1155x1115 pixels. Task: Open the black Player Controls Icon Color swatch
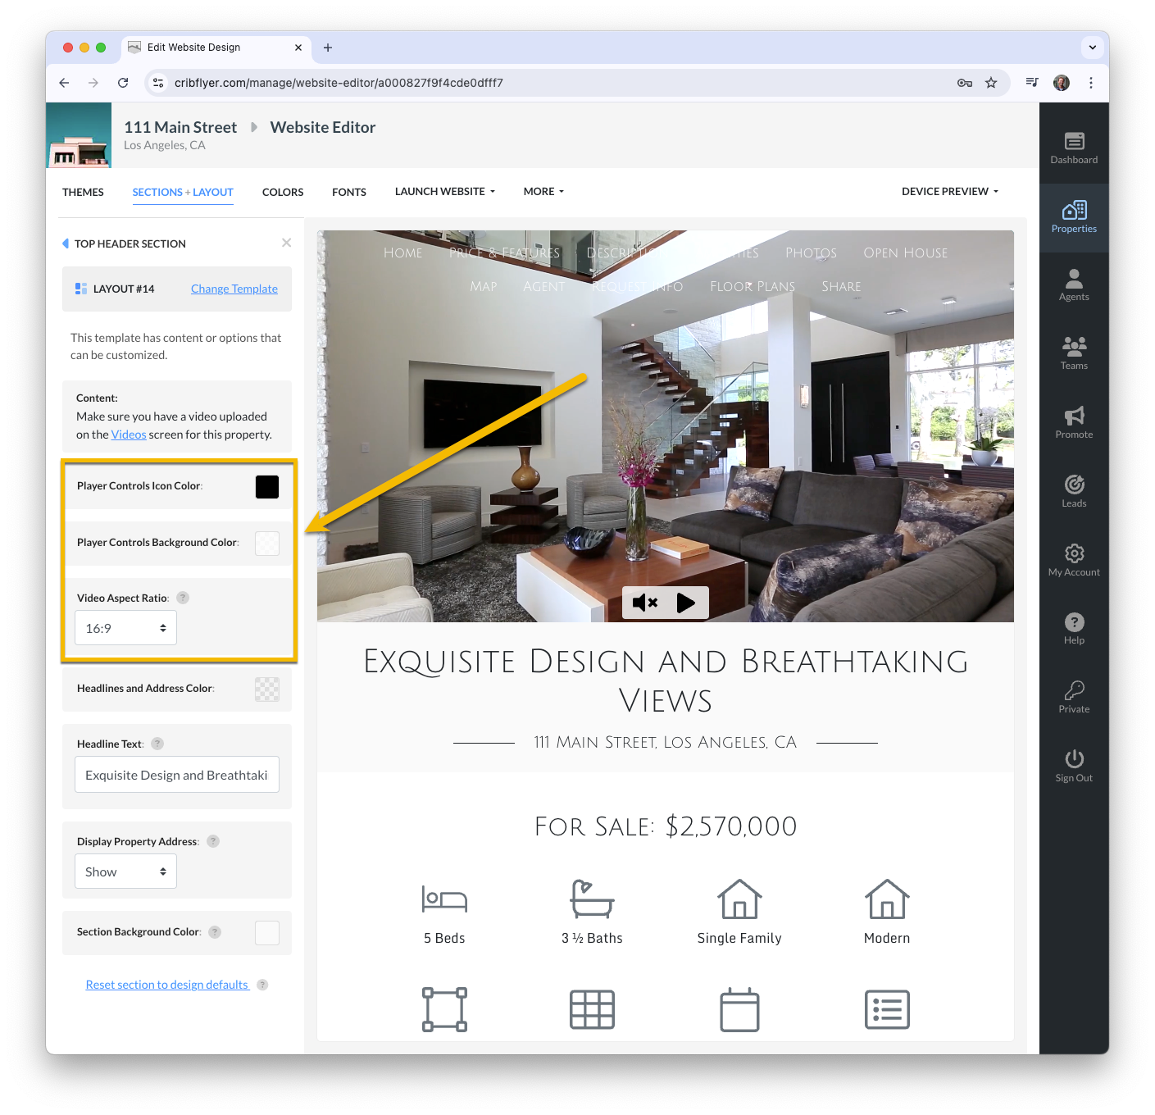[x=267, y=487]
